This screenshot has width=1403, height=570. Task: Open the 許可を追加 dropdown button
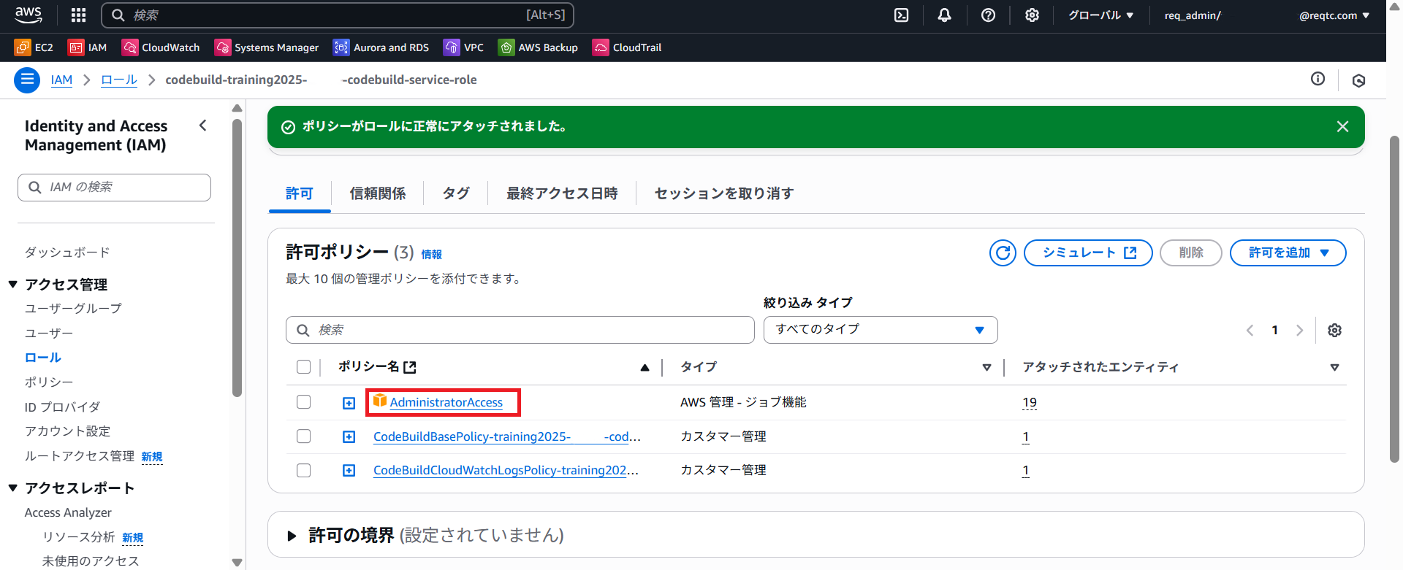coord(1288,253)
